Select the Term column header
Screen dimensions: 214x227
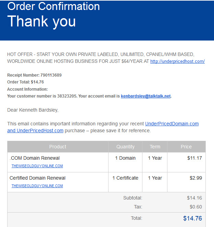click(x=155, y=147)
